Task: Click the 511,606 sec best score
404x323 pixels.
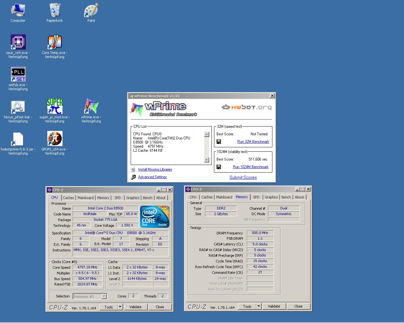Action: pos(258,159)
